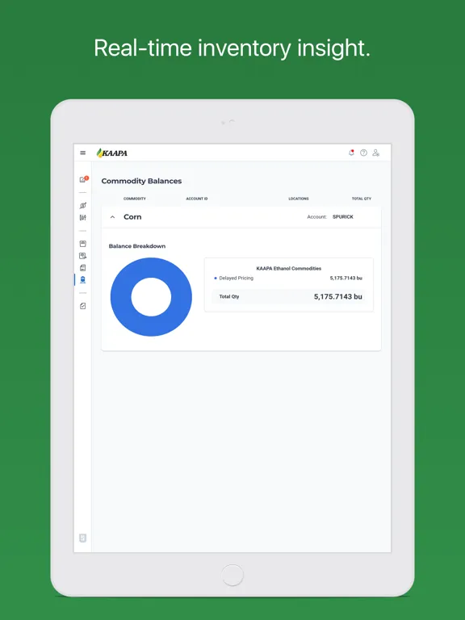The height and width of the screenshot is (620, 465).
Task: Click the Balance Breakdown heading
Action: 137,246
